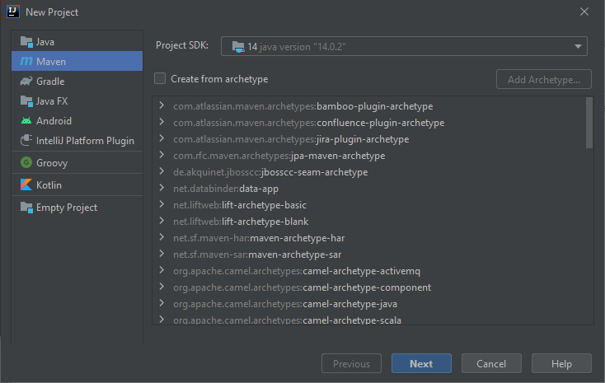Select jbosscc-seam-archetype row text
The width and height of the screenshot is (605, 383).
coord(270,172)
